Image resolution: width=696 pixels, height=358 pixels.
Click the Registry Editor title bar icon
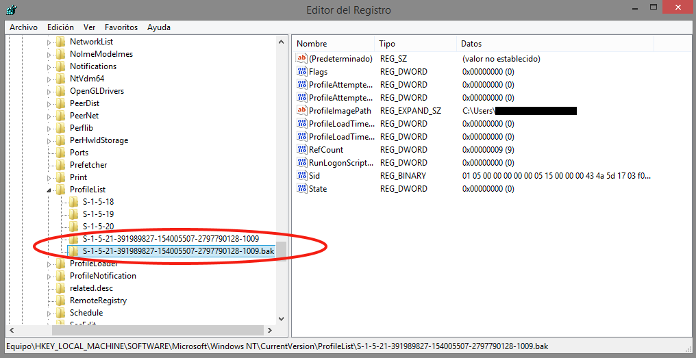click(x=11, y=10)
